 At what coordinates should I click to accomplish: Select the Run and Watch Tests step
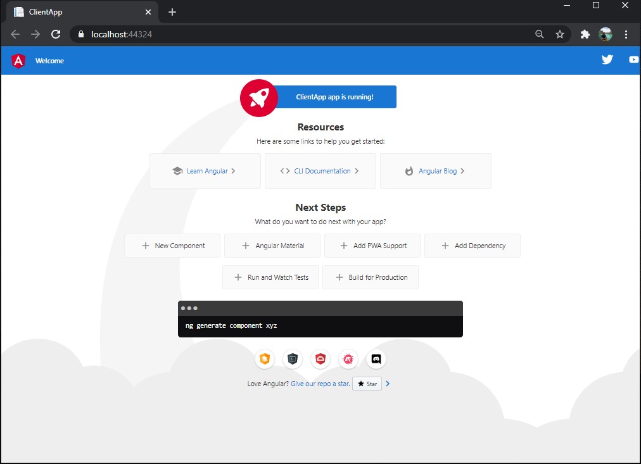pyautogui.click(x=270, y=277)
